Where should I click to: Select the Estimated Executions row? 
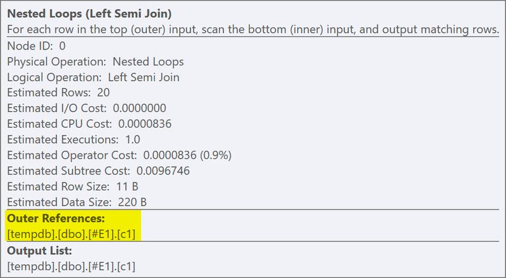pyautogui.click(x=73, y=140)
